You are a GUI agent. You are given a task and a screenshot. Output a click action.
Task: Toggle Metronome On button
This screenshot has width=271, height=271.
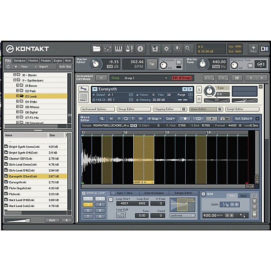pyautogui.click(x=179, y=62)
